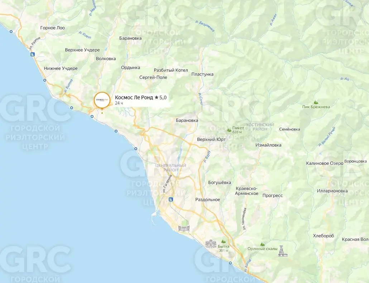The width and height of the screenshot is (369, 283).
Task: Select the Калиновое Озеро place label
Action: tap(325, 163)
